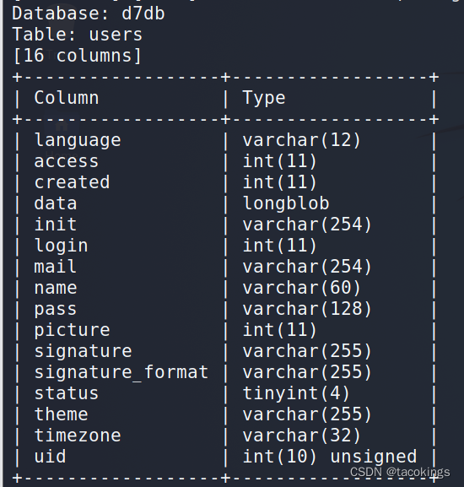This screenshot has height=487, width=464.
Task: Click the 'created' column name
Action: [72, 182]
